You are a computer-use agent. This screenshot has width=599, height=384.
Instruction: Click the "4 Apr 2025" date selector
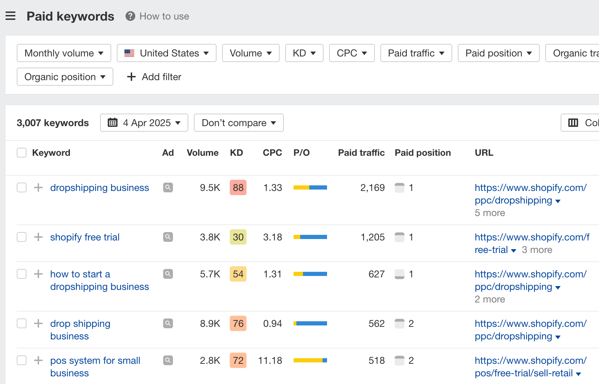point(146,123)
